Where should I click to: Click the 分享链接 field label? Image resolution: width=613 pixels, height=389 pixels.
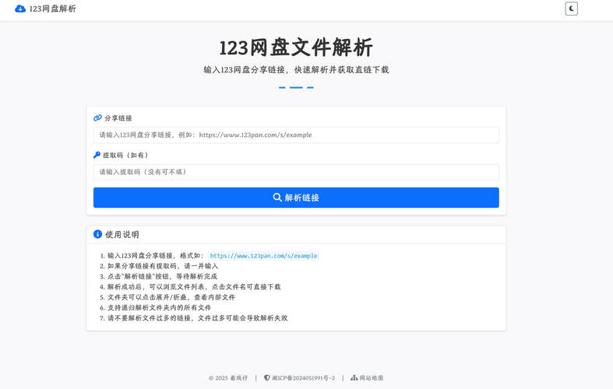tap(118, 118)
